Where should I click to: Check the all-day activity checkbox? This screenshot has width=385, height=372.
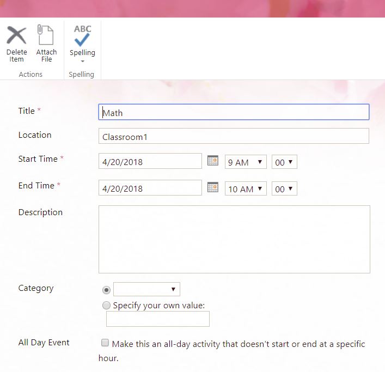coord(105,343)
